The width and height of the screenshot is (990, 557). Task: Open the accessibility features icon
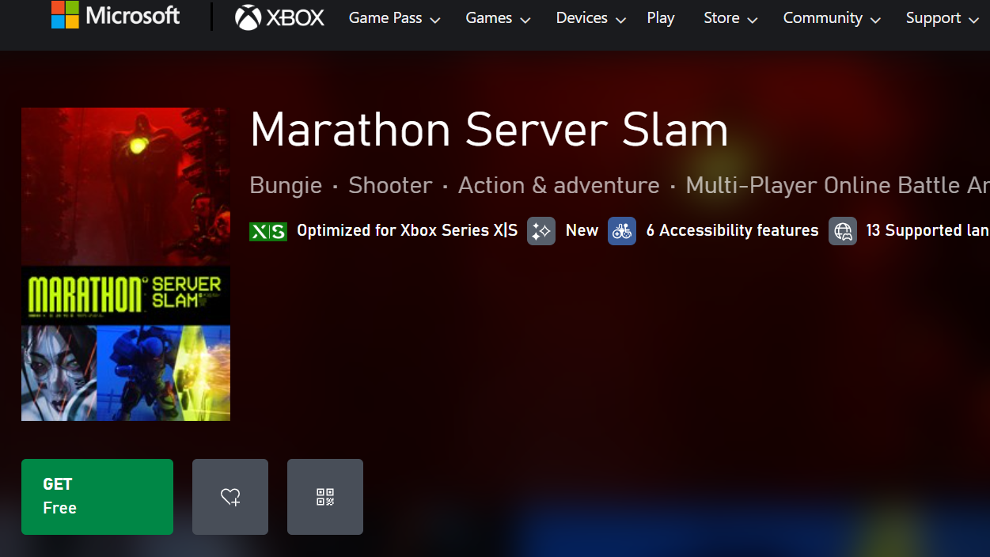[x=622, y=231]
